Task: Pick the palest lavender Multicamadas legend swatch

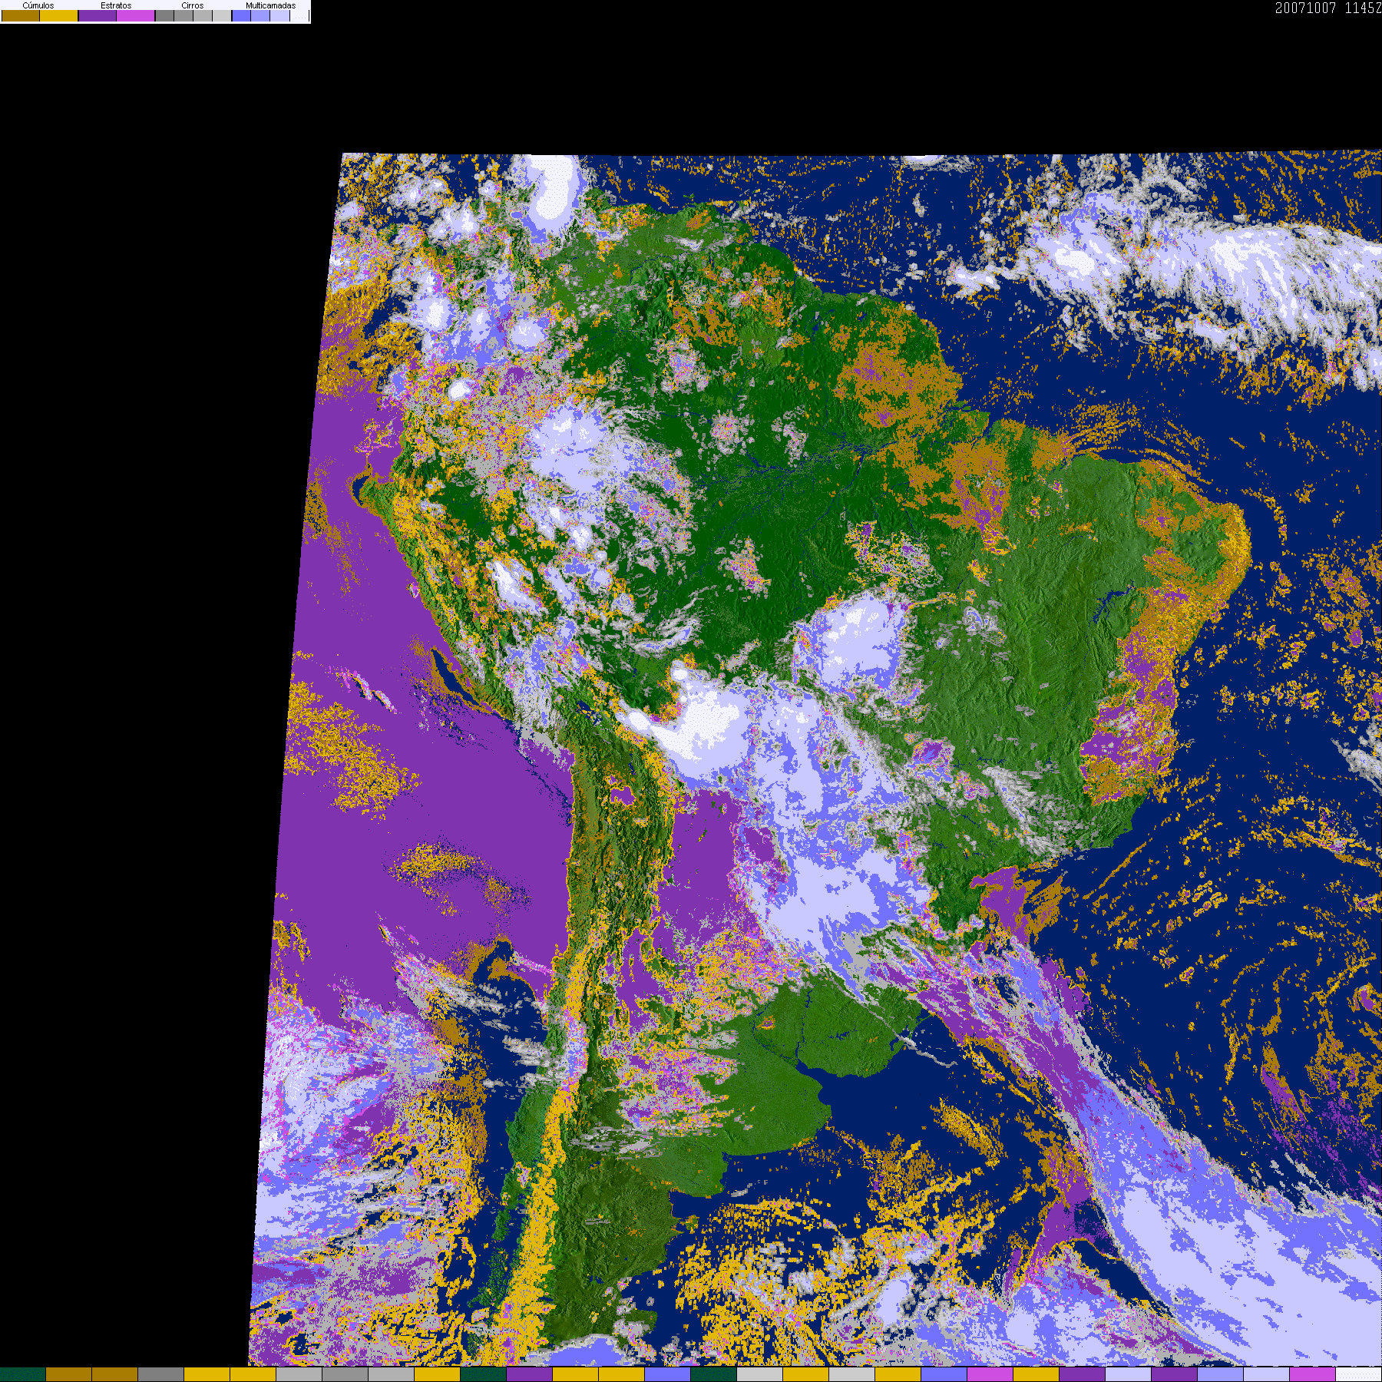Action: click(x=280, y=16)
